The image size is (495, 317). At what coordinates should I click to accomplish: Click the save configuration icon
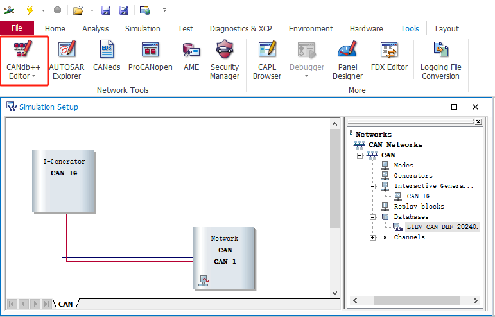(x=106, y=10)
